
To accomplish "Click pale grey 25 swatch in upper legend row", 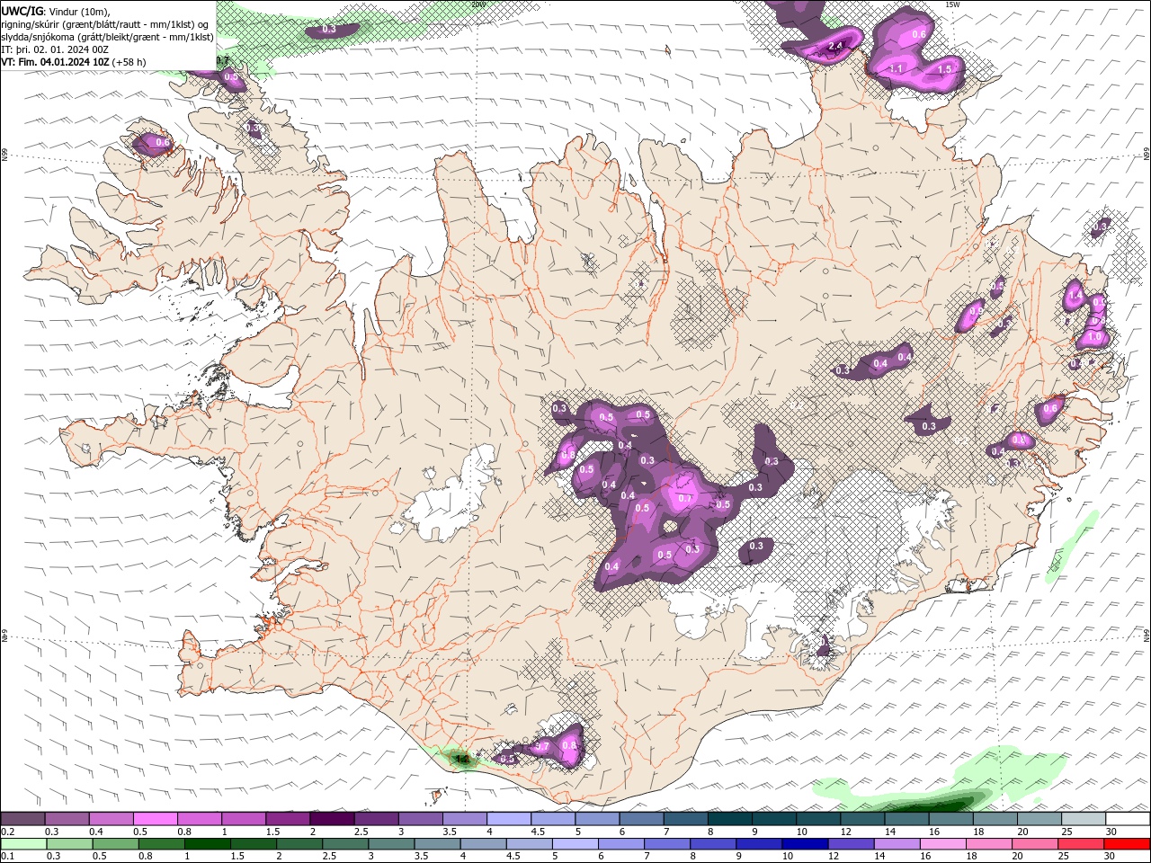I will point(1083,819).
